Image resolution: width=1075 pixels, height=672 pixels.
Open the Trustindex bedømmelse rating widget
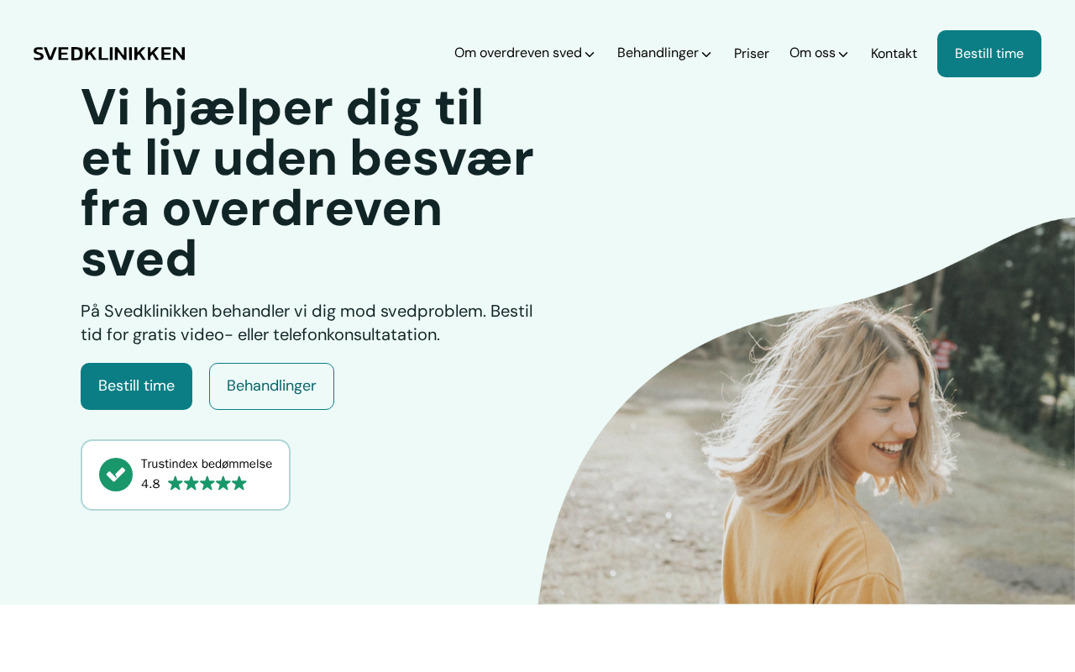tap(186, 475)
